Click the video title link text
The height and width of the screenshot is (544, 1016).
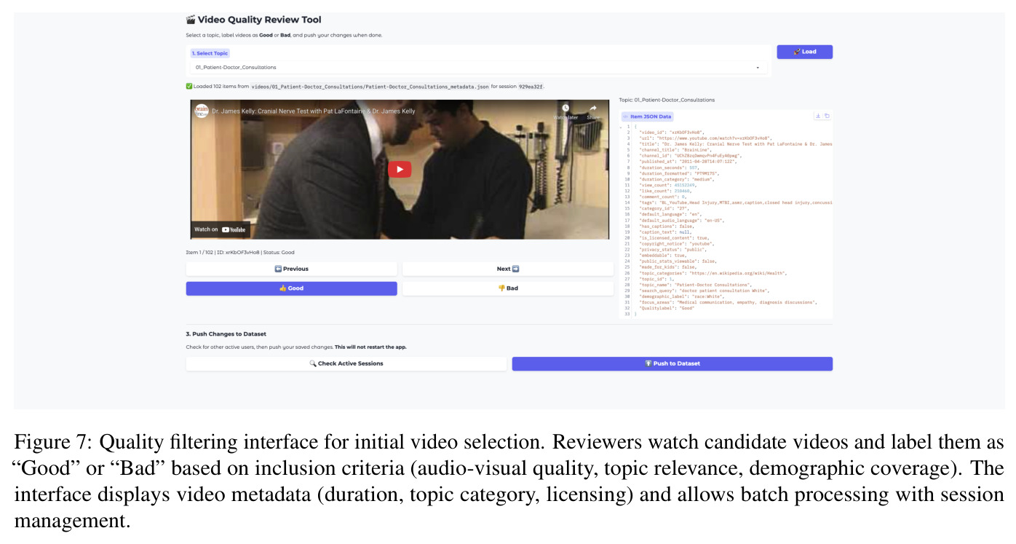tap(314, 111)
